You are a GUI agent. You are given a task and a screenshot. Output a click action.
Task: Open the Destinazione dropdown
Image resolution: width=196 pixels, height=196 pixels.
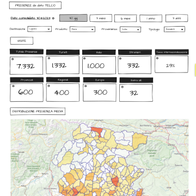coord(40,29)
